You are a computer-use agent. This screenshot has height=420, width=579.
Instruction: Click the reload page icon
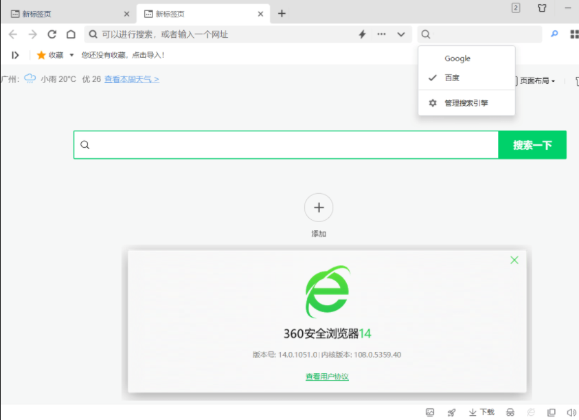coord(52,34)
